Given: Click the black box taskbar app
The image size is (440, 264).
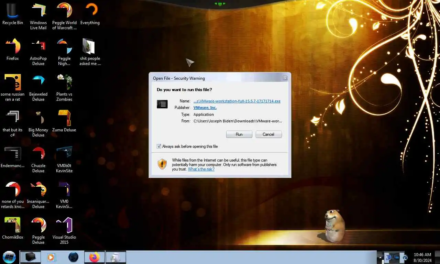Looking at the screenshot, I should [x=31, y=257].
